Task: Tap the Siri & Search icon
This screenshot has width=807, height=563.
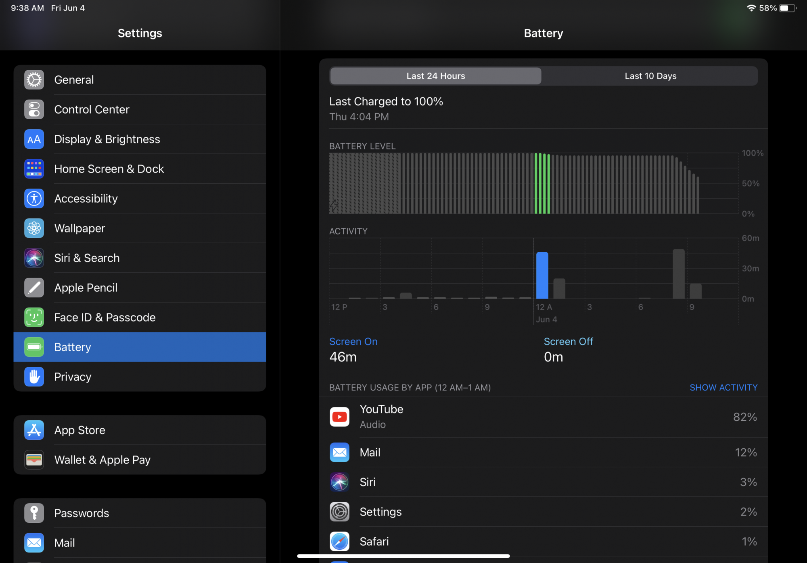Action: (34, 258)
